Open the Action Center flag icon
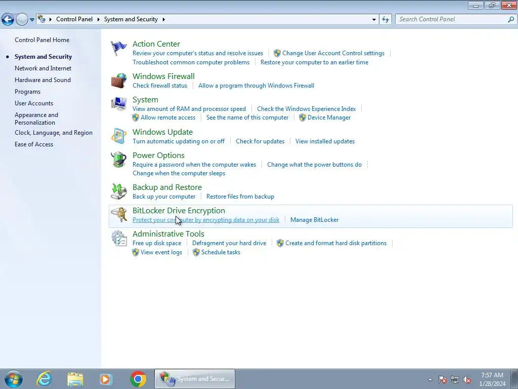This screenshot has width=518, height=389. (118, 49)
